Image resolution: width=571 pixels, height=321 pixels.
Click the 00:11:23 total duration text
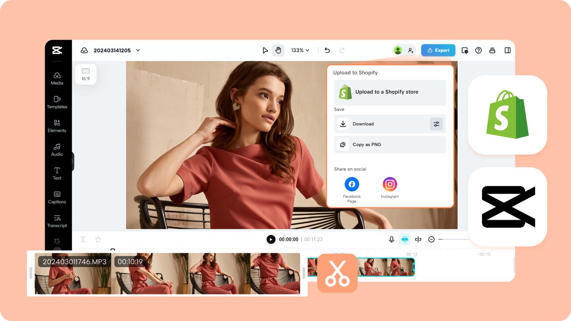pyautogui.click(x=313, y=239)
